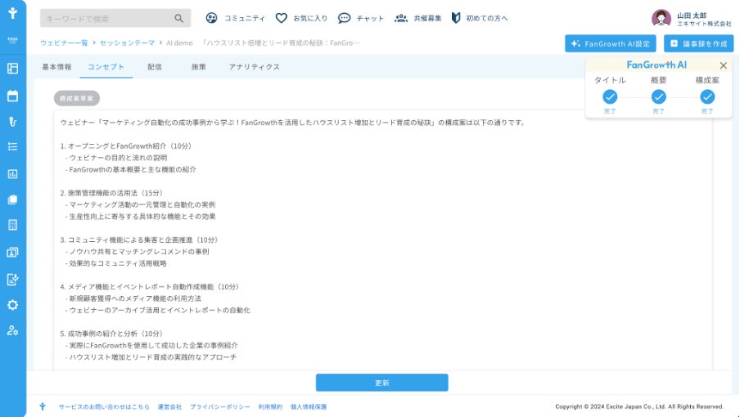740x417 pixels.
Task: Open チャット in top navigation
Action: [370, 18]
